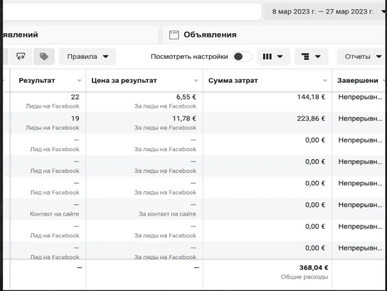Click the spend amount 223,86 €
This screenshot has height=291, width=387.
tap(311, 119)
